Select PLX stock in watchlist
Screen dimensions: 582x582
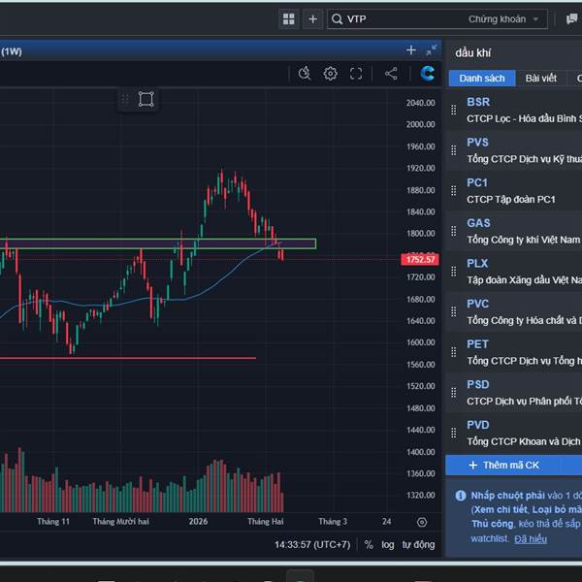point(477,264)
